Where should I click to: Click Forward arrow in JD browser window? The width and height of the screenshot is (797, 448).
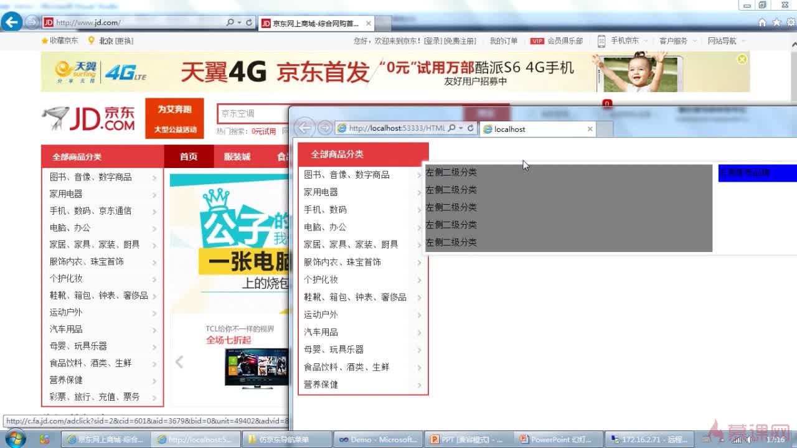tap(32, 22)
